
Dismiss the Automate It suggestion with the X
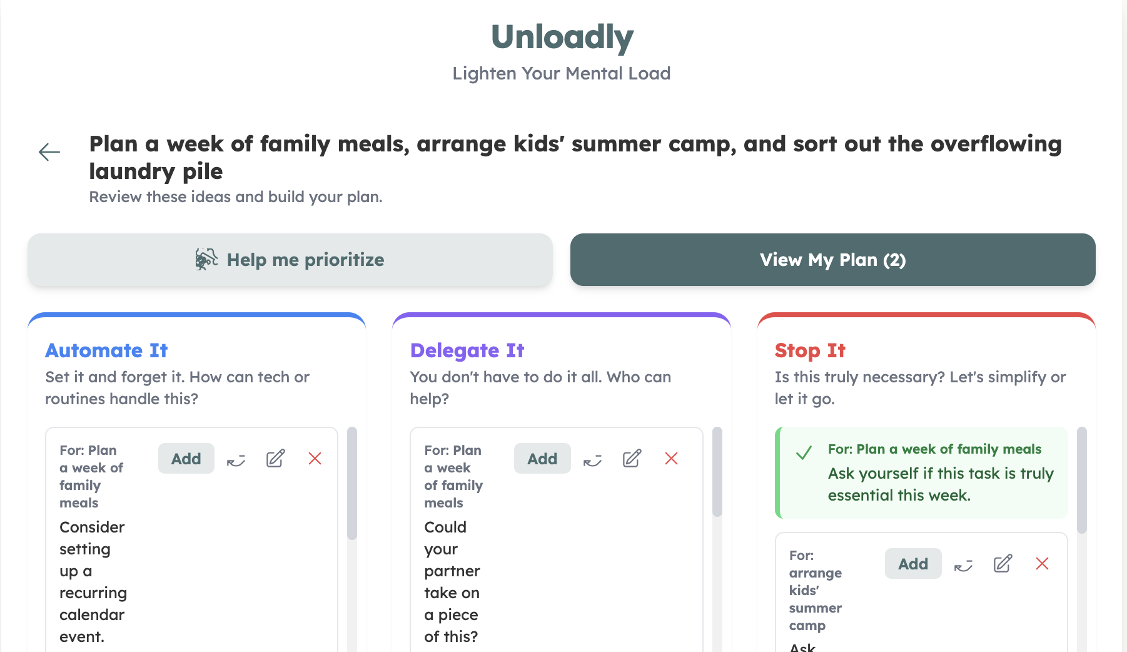[315, 459]
